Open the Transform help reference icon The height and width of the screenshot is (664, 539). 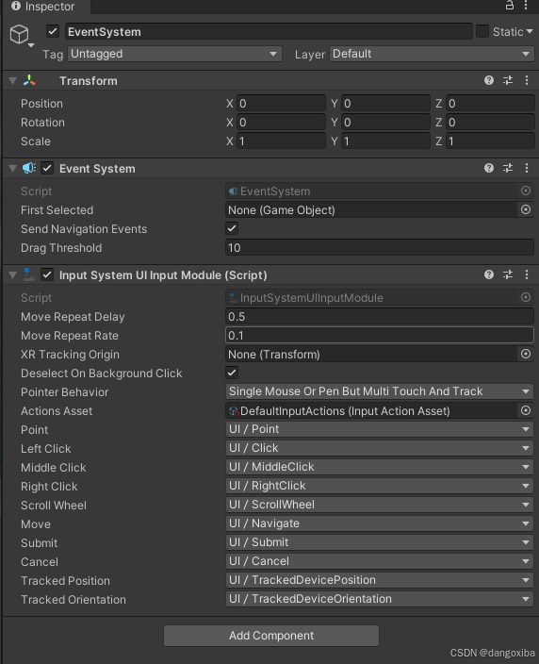coord(489,80)
